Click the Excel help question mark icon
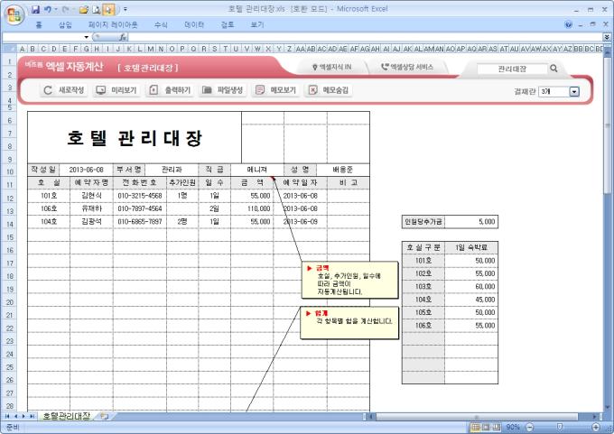This screenshot has height=434, width=614. pos(568,24)
